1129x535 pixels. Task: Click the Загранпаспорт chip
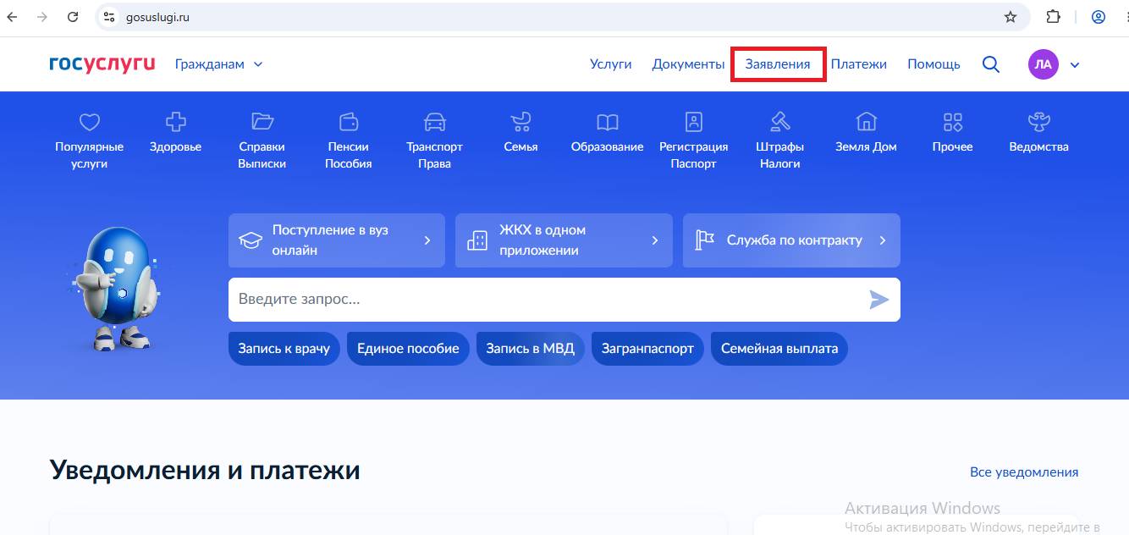647,349
